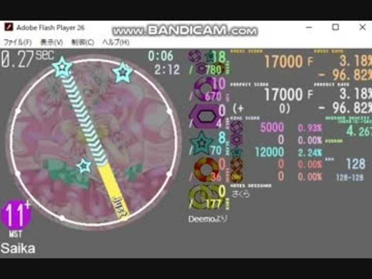Click the perfect score value 17000
The height and width of the screenshot is (279, 372).
pyautogui.click(x=284, y=95)
